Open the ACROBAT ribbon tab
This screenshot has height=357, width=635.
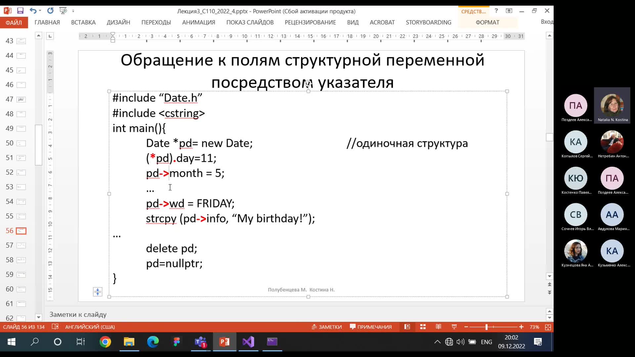coord(382,22)
